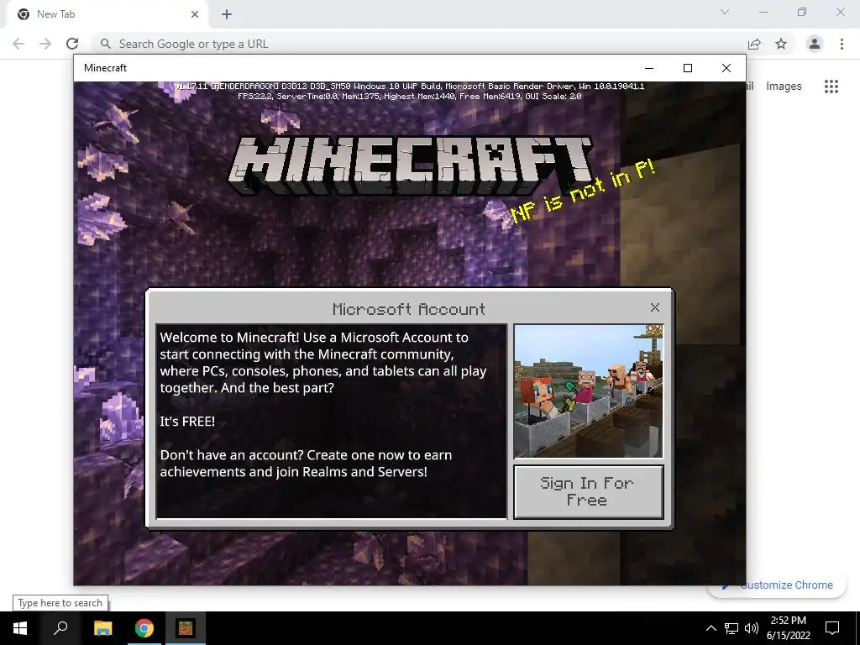Open the Images link on the Chrome page
This screenshot has width=860, height=645.
[x=784, y=87]
